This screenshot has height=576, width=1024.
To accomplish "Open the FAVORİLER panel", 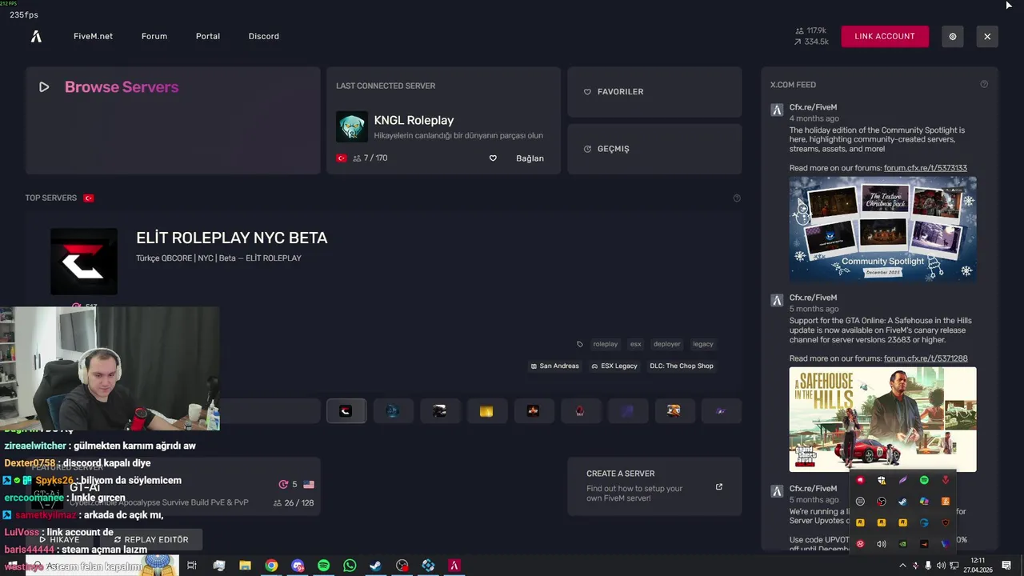I will (654, 92).
